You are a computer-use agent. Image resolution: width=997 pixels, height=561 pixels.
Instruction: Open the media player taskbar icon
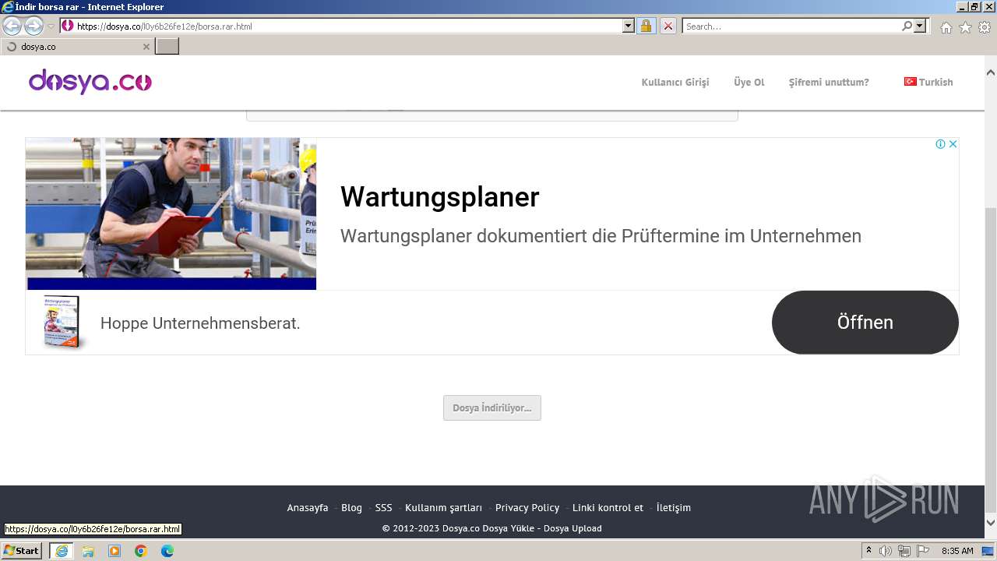(114, 551)
